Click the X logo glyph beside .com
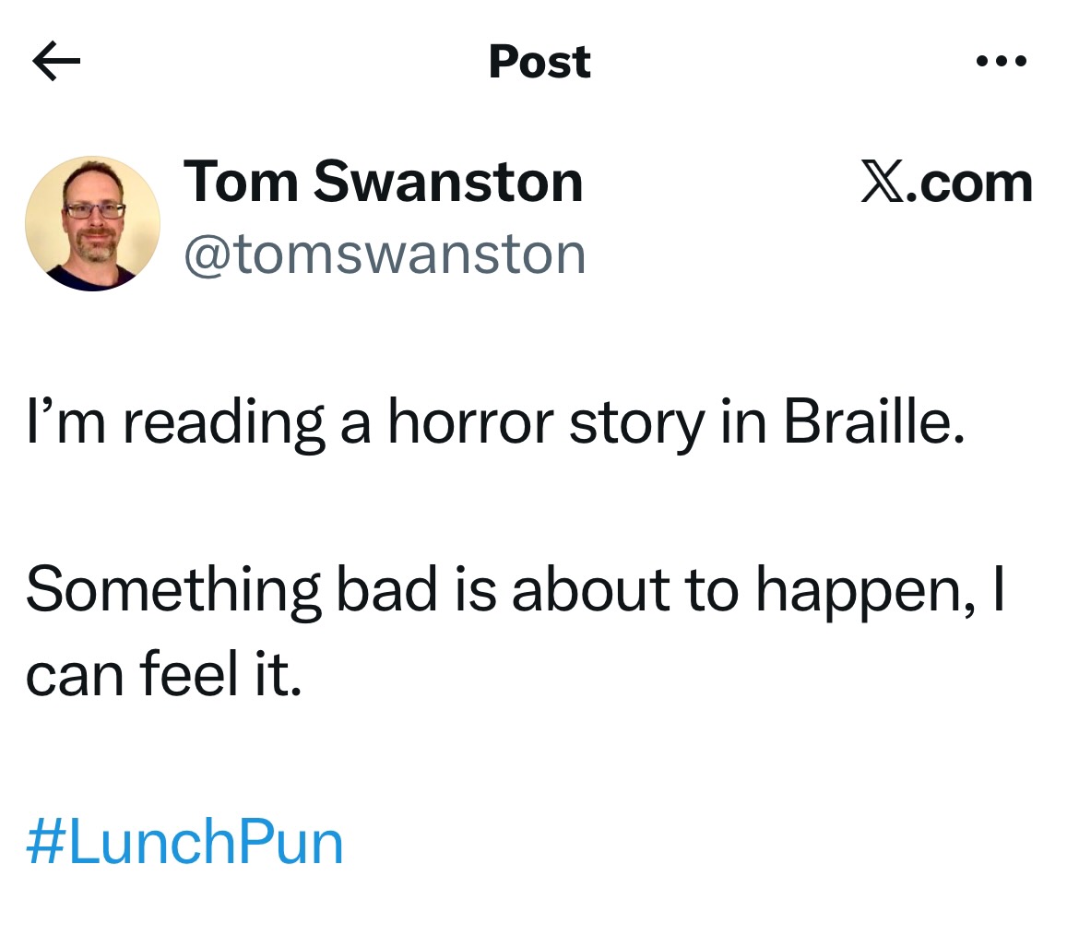 (x=882, y=183)
